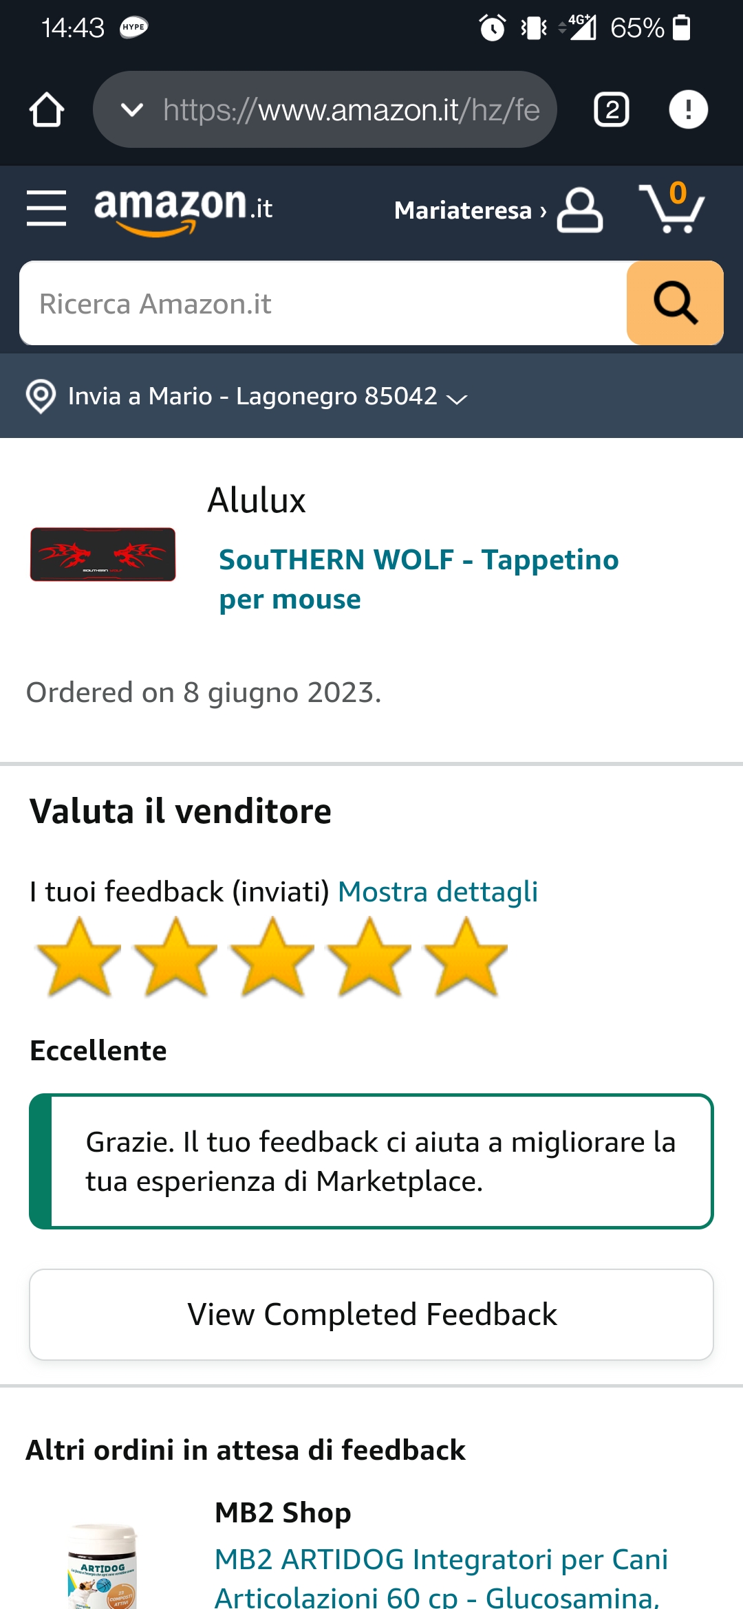Expand the URL bar chevron dropdown

131,109
